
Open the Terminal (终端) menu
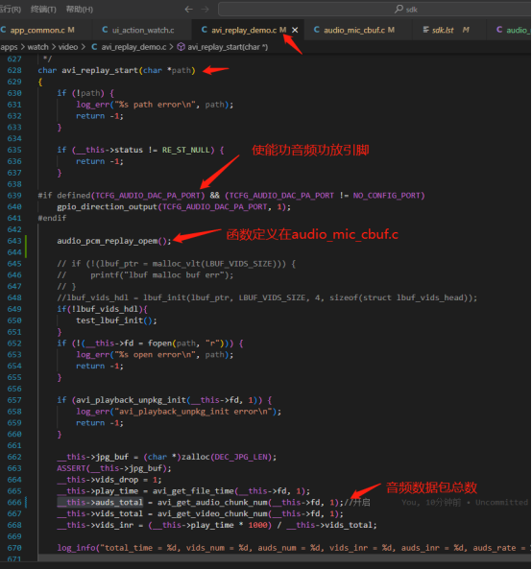pyautogui.click(x=43, y=9)
